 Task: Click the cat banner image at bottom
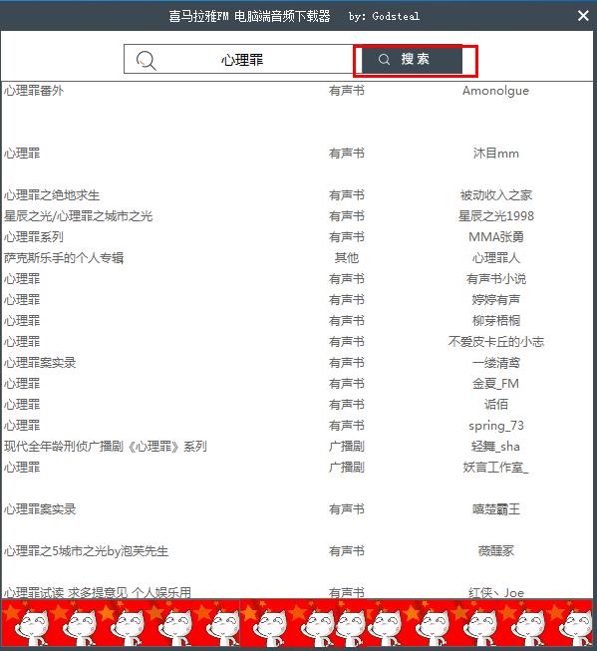(x=297, y=623)
